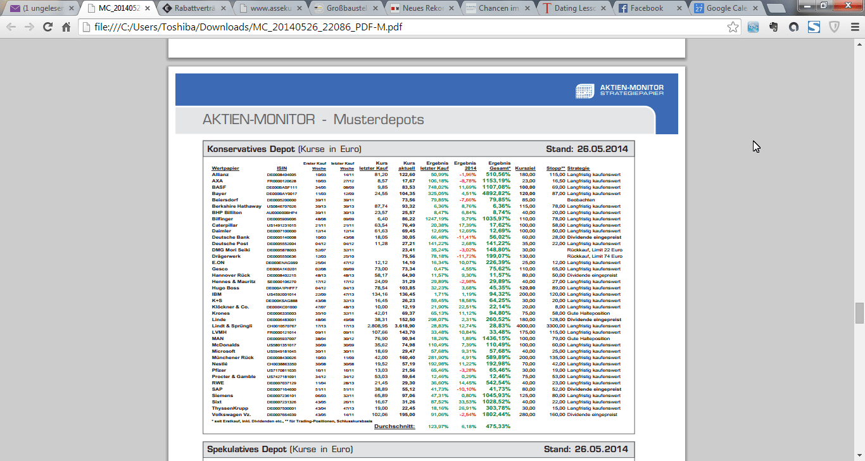Image resolution: width=865 pixels, height=461 pixels.
Task: Close the Dating Lesson tab
Action: pos(603,8)
